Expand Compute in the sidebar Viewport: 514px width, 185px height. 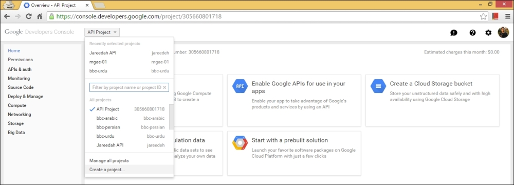pyautogui.click(x=17, y=105)
